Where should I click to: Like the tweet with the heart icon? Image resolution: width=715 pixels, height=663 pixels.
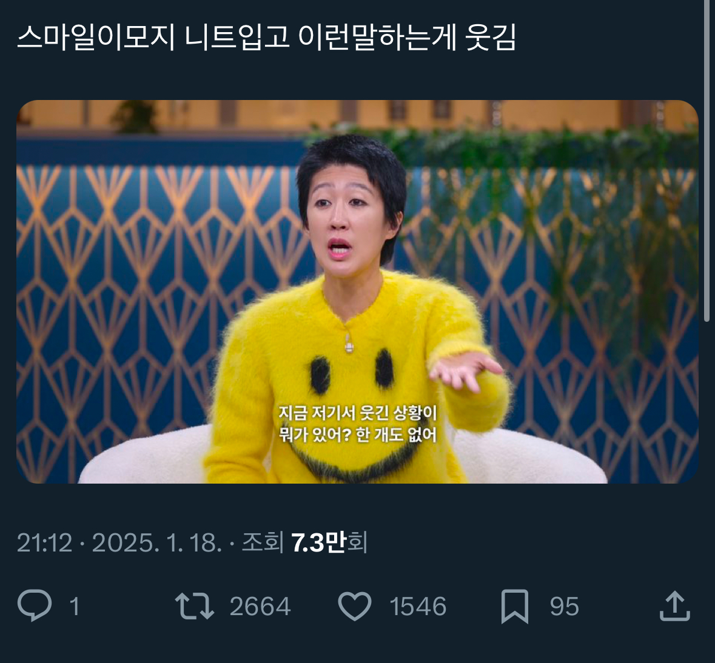click(355, 606)
